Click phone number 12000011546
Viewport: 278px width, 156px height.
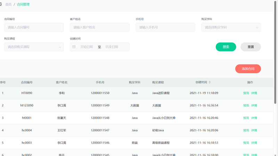pos(100,143)
